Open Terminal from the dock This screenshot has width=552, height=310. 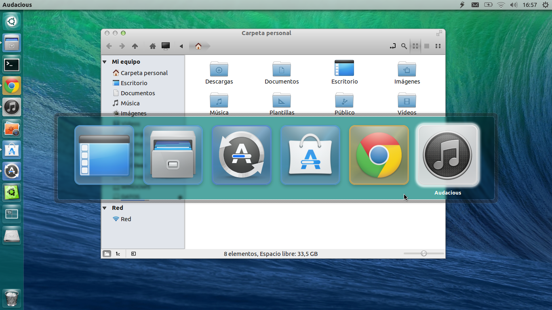(12, 64)
